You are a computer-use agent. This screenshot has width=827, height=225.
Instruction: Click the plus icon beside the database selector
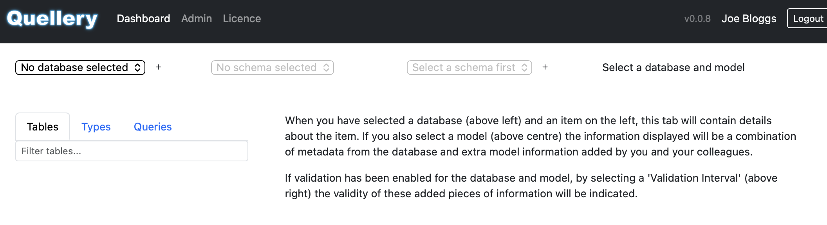coord(158,67)
